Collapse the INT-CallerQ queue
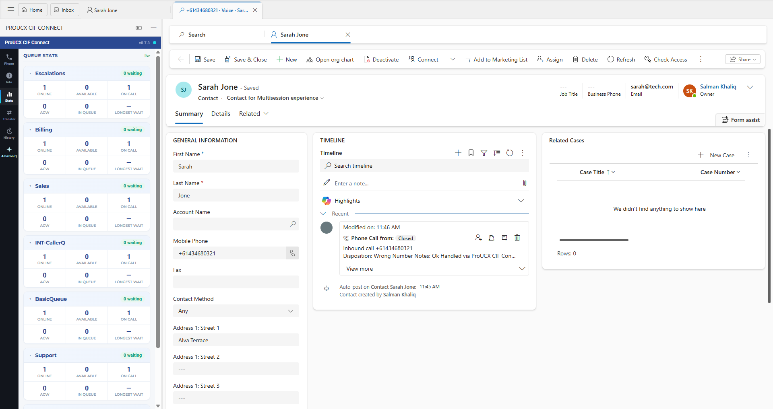773x409 pixels. (30, 243)
